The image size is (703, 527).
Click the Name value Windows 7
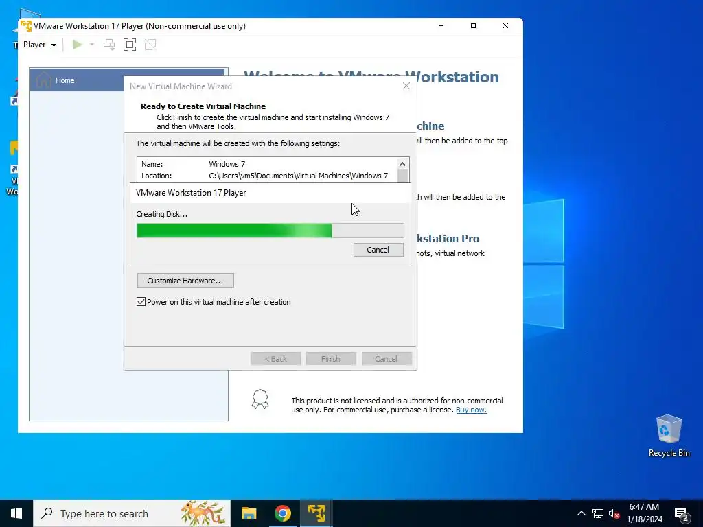pos(227,164)
